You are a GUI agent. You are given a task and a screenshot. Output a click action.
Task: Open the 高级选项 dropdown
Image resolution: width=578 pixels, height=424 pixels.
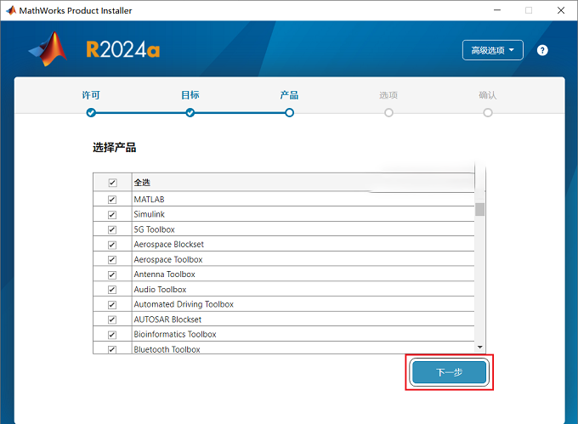[492, 50]
